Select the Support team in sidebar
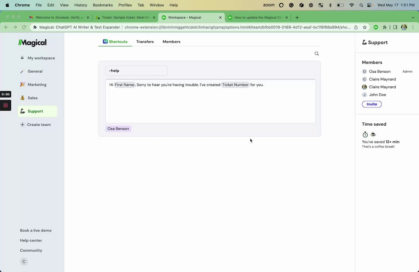 (x=37, y=111)
